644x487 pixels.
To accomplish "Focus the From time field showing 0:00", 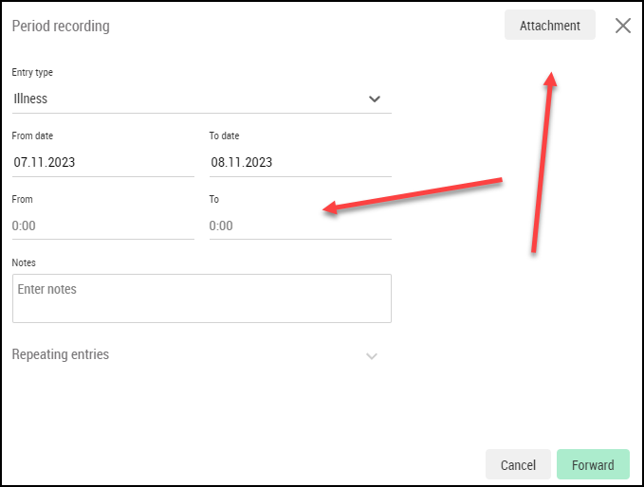I will (x=103, y=225).
